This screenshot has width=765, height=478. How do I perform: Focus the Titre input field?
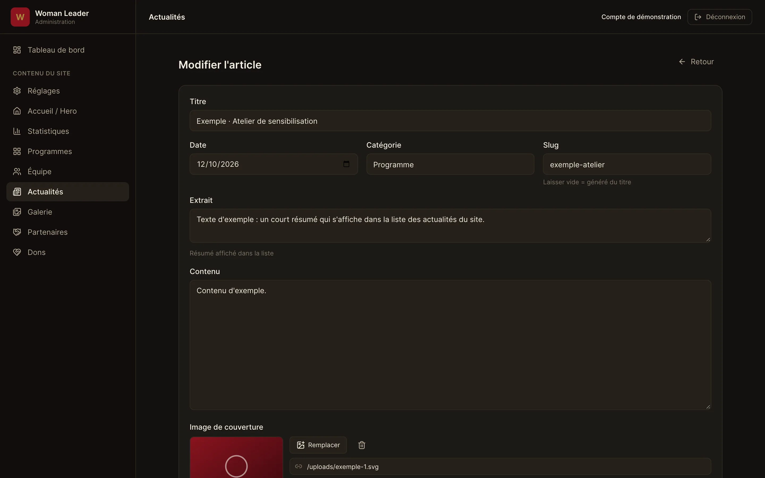(450, 121)
